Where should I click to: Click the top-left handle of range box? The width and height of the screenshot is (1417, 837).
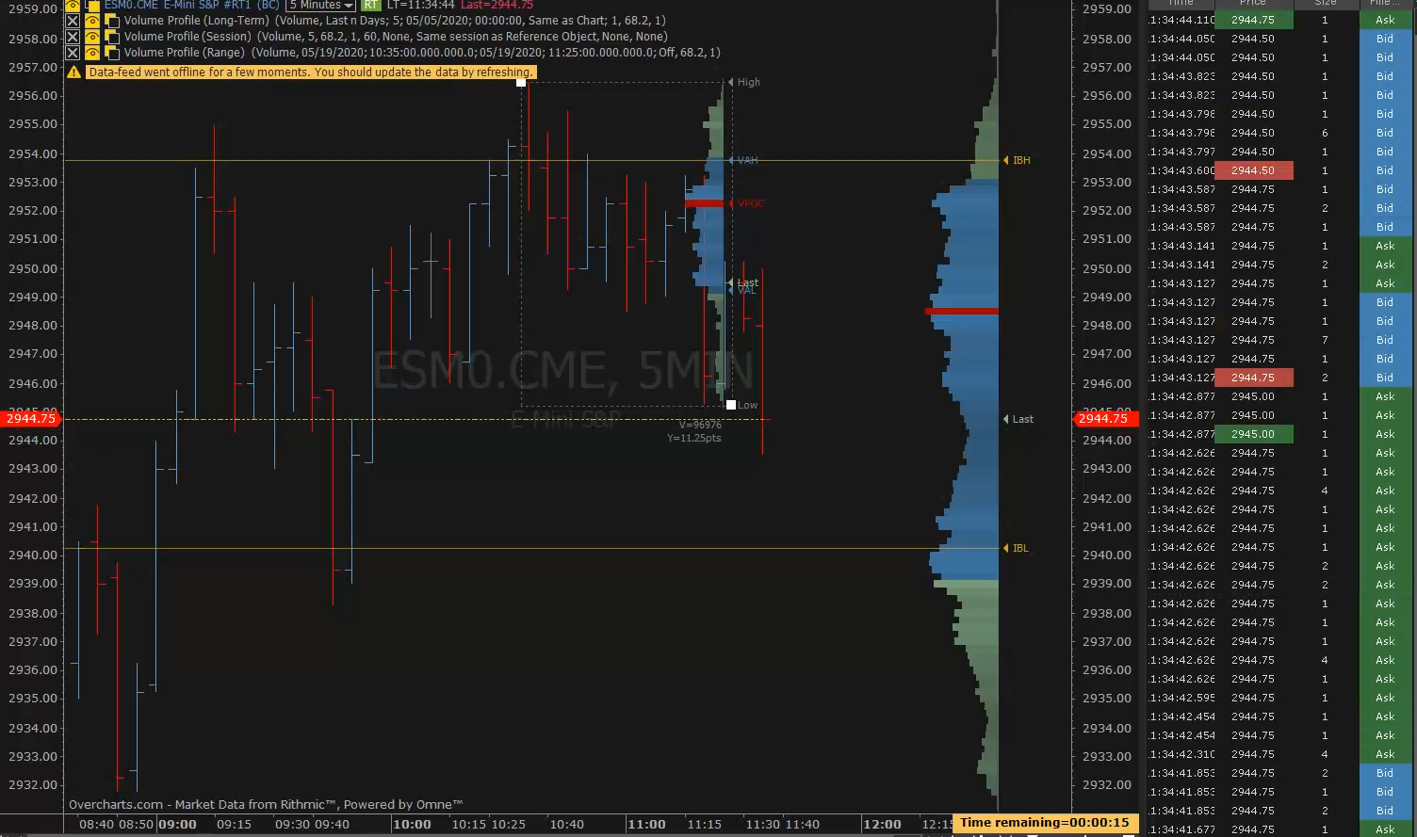point(521,83)
